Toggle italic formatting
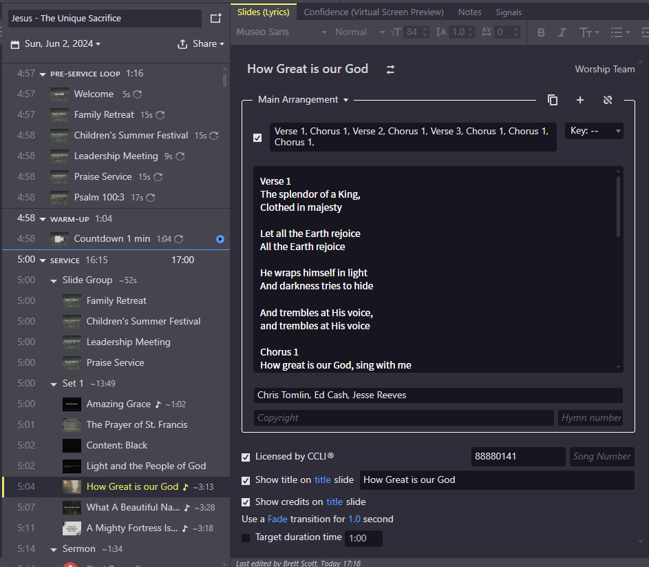This screenshot has height=567, width=649. 562,32
